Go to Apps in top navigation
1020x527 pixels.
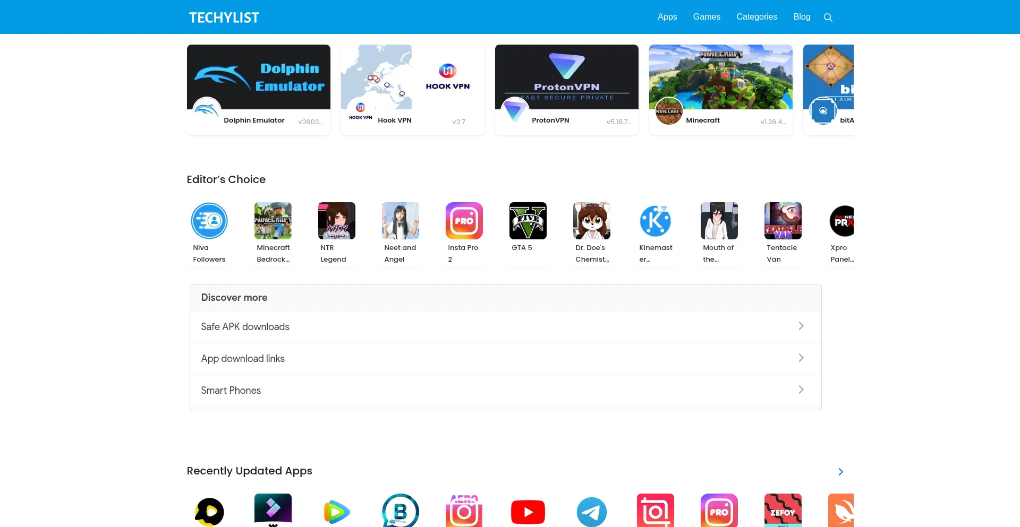(x=667, y=17)
